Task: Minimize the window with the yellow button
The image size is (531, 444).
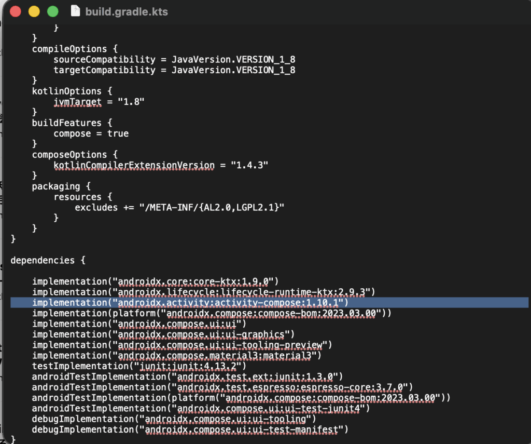Action: point(34,11)
